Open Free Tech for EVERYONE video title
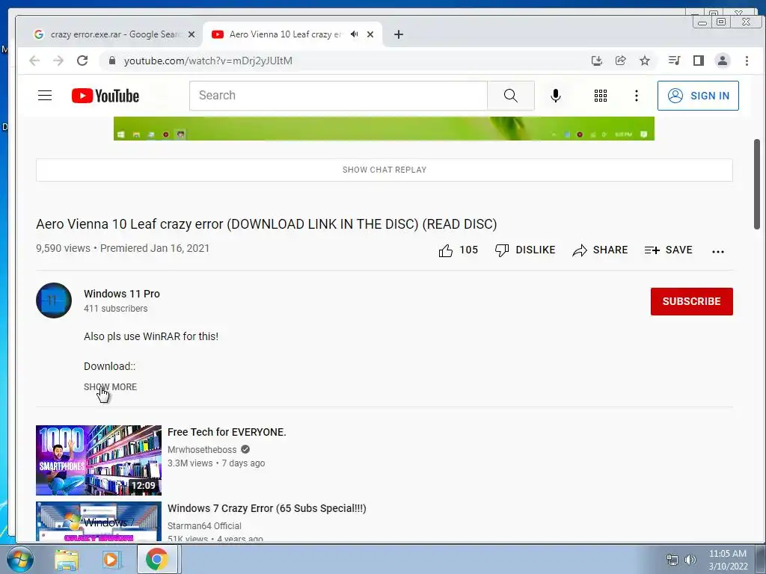 [x=227, y=432]
